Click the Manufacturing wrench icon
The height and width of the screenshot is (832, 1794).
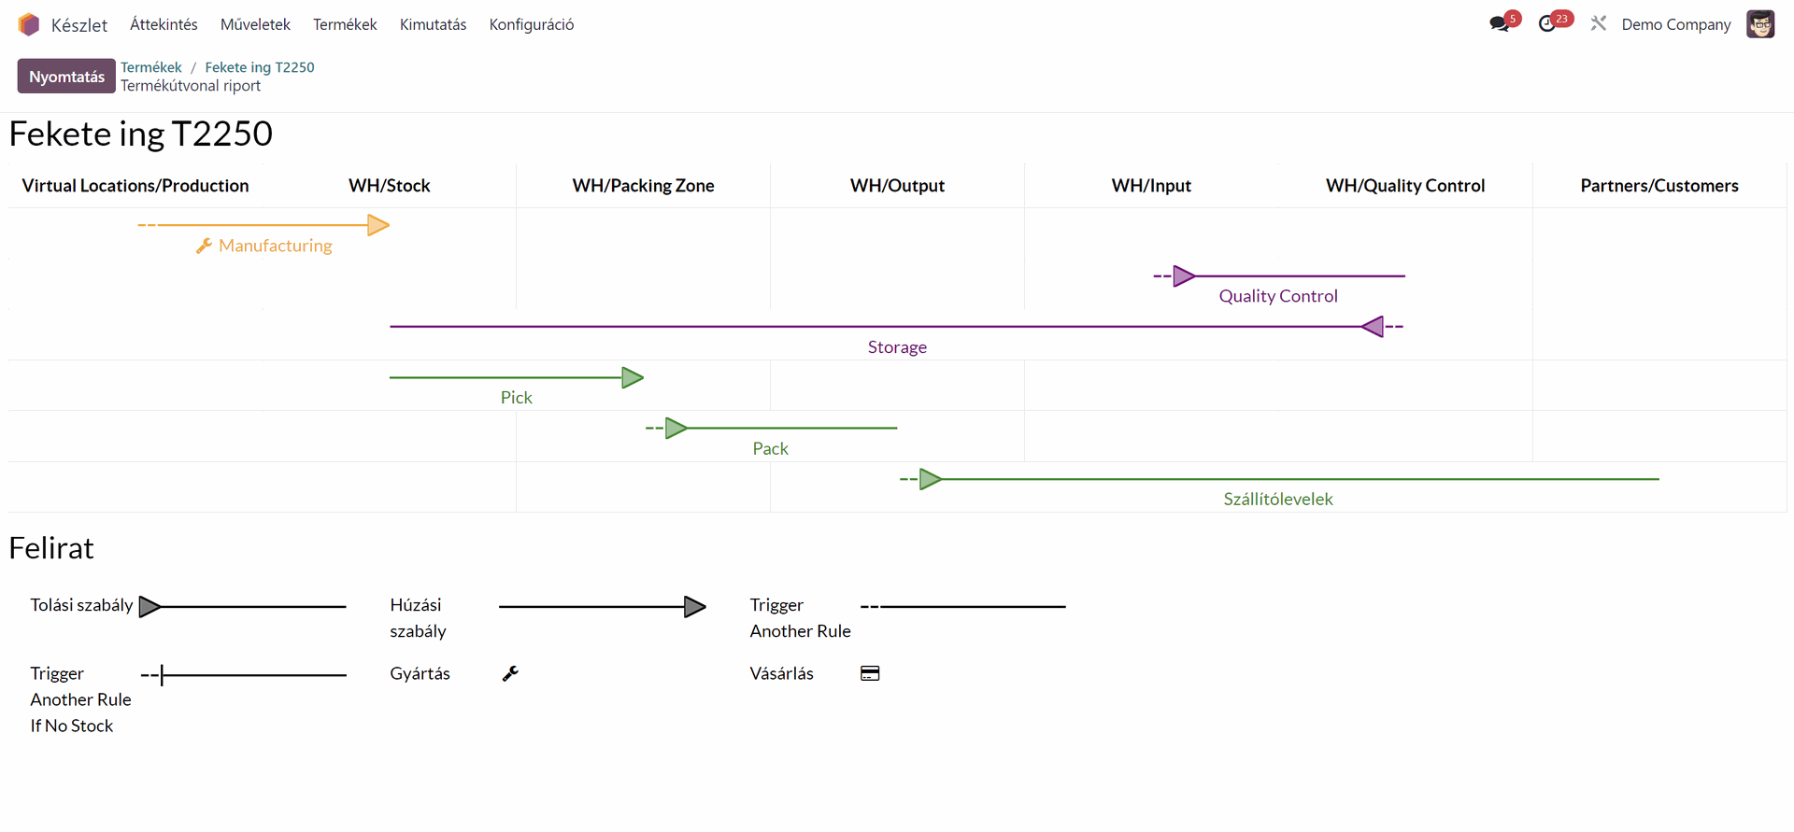[204, 246]
